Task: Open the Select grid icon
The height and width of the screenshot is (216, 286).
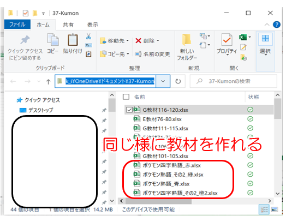Action: point(265,39)
